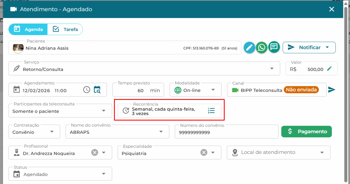Expand Nome do convênio dropdown
The image size is (350, 184).
[161, 132]
